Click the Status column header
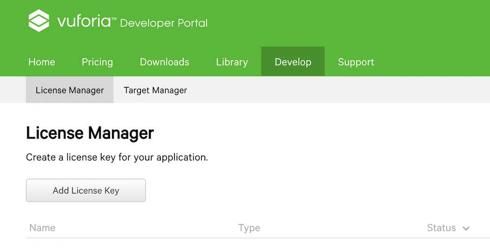This screenshot has width=490, height=248. pos(441,227)
